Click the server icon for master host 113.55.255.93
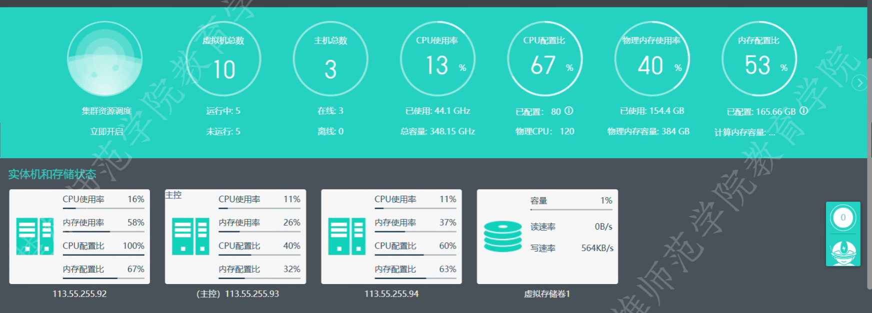The width and height of the screenshot is (872, 313). click(190, 236)
